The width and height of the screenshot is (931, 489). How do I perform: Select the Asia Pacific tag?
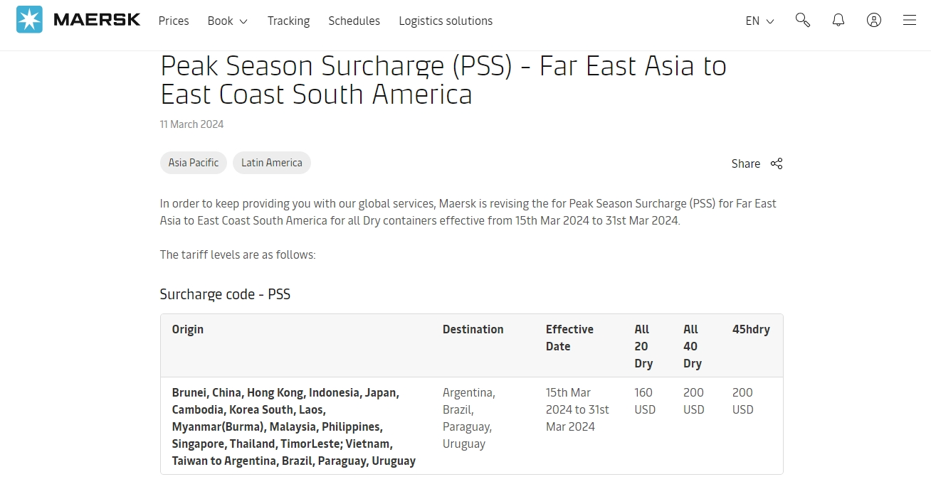click(x=194, y=163)
